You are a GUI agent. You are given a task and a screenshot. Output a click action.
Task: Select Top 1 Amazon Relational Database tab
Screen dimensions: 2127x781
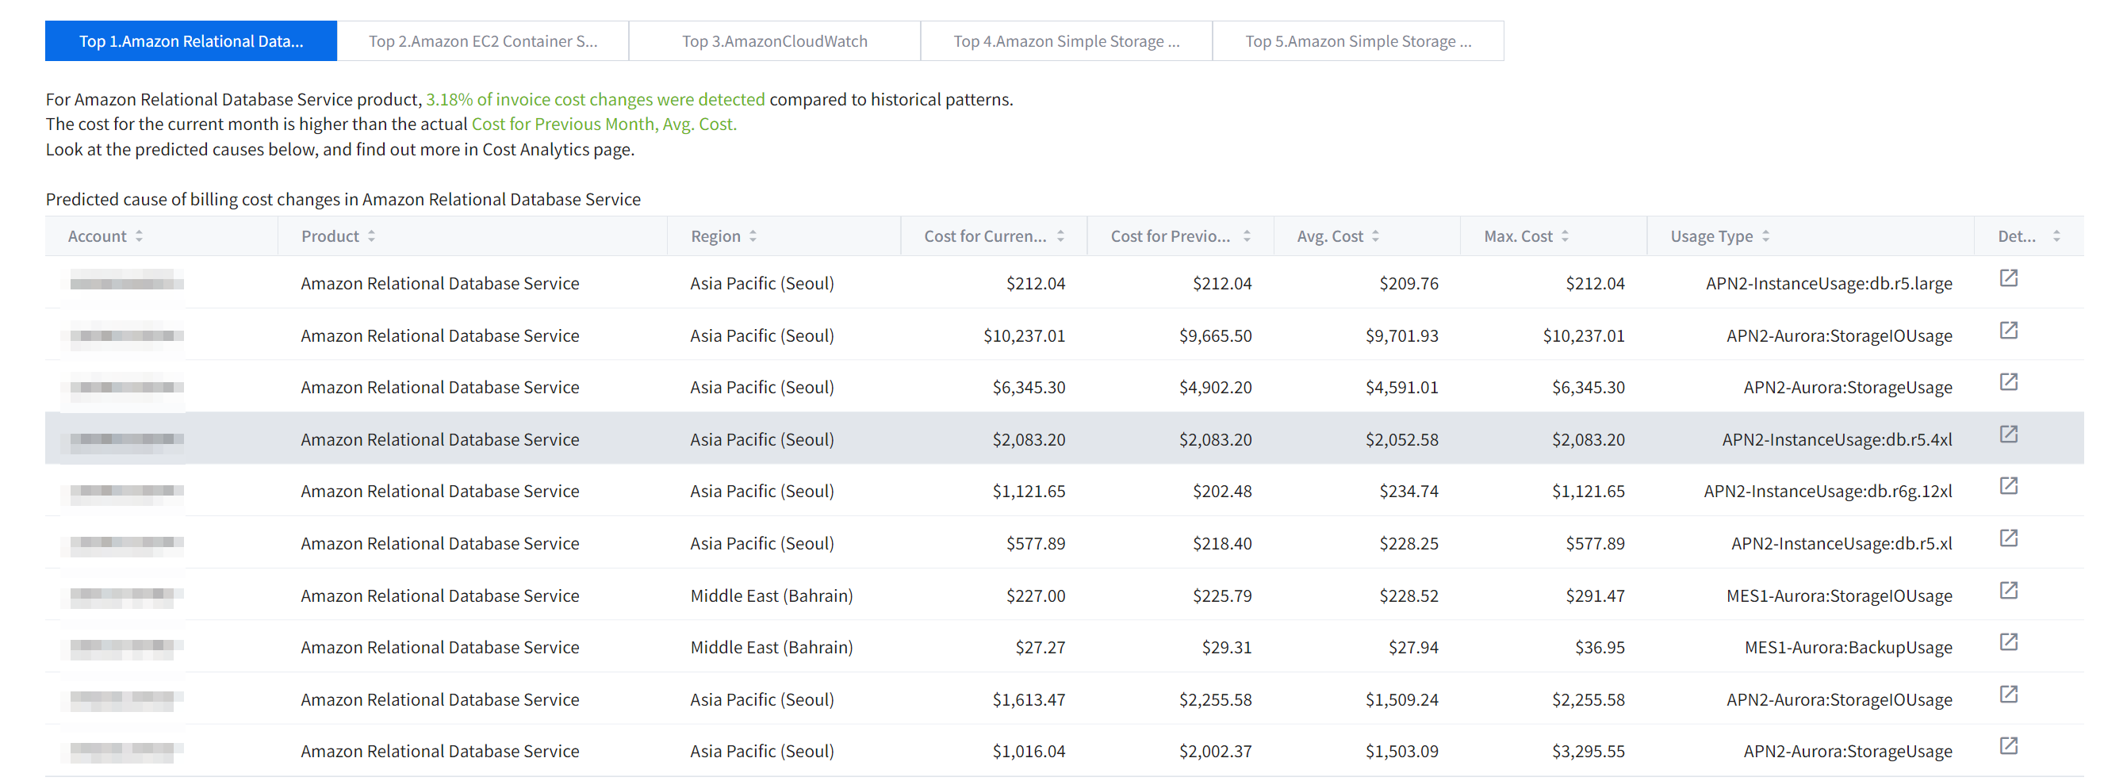click(191, 41)
